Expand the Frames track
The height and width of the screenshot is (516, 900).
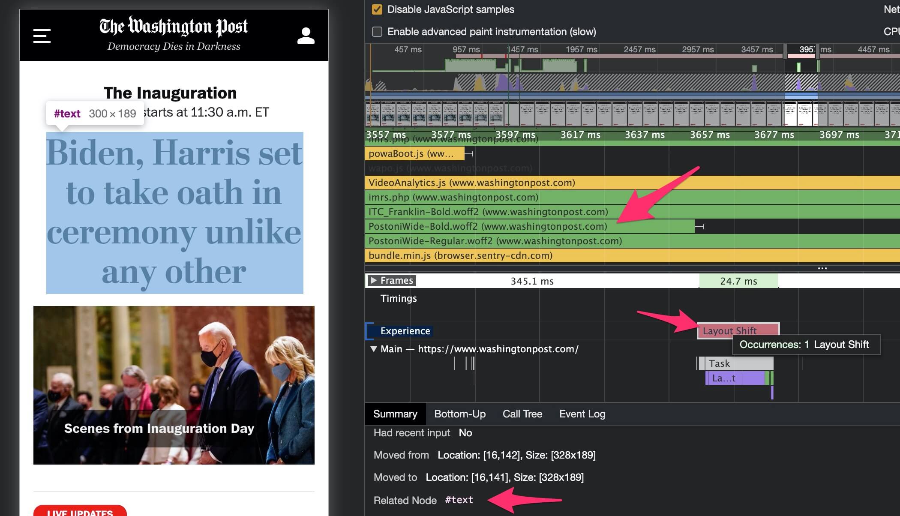click(x=374, y=281)
